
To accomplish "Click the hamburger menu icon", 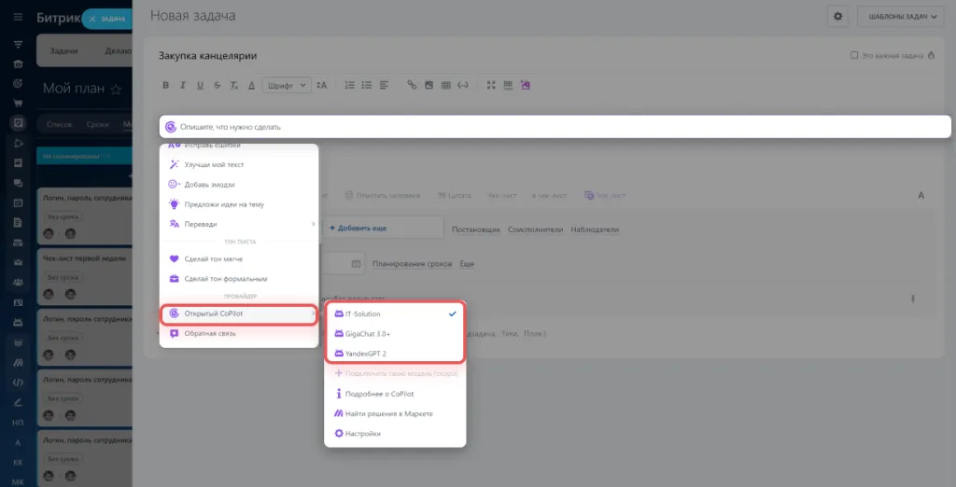I will click(x=18, y=18).
